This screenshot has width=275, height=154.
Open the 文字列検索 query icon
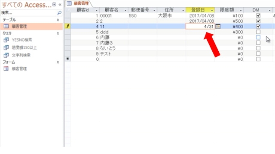click(x=6, y=55)
